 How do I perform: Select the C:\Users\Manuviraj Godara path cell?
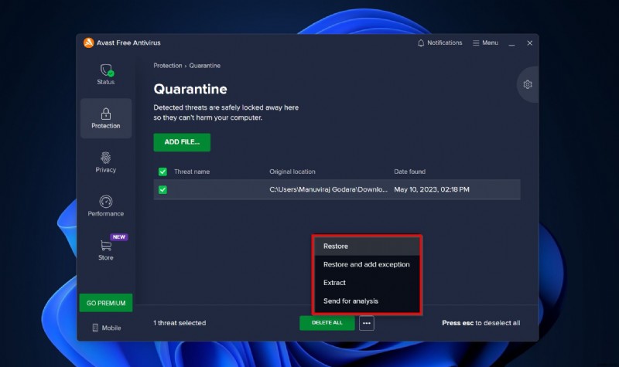click(x=328, y=189)
